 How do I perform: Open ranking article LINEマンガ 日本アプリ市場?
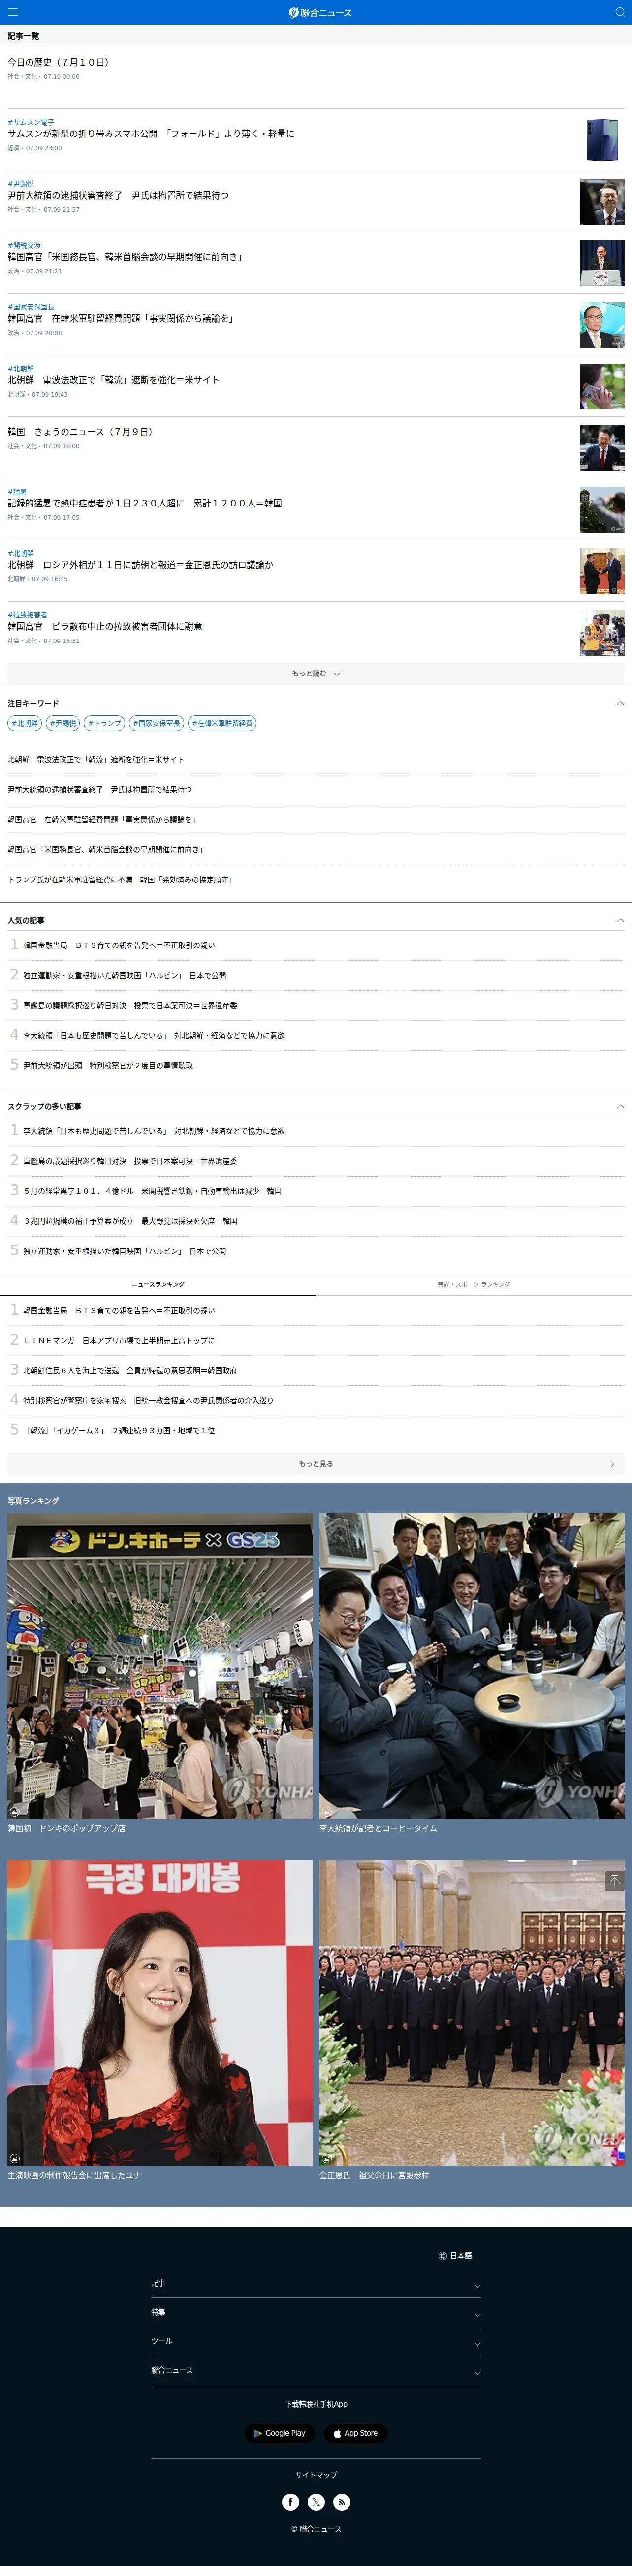(119, 1340)
